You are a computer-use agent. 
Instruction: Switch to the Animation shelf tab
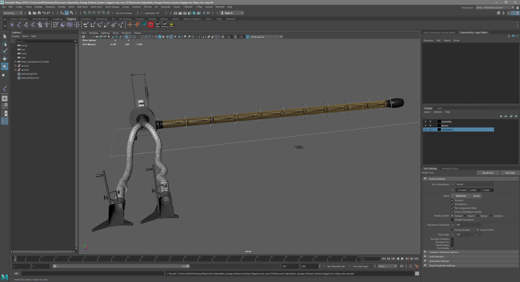pos(86,19)
